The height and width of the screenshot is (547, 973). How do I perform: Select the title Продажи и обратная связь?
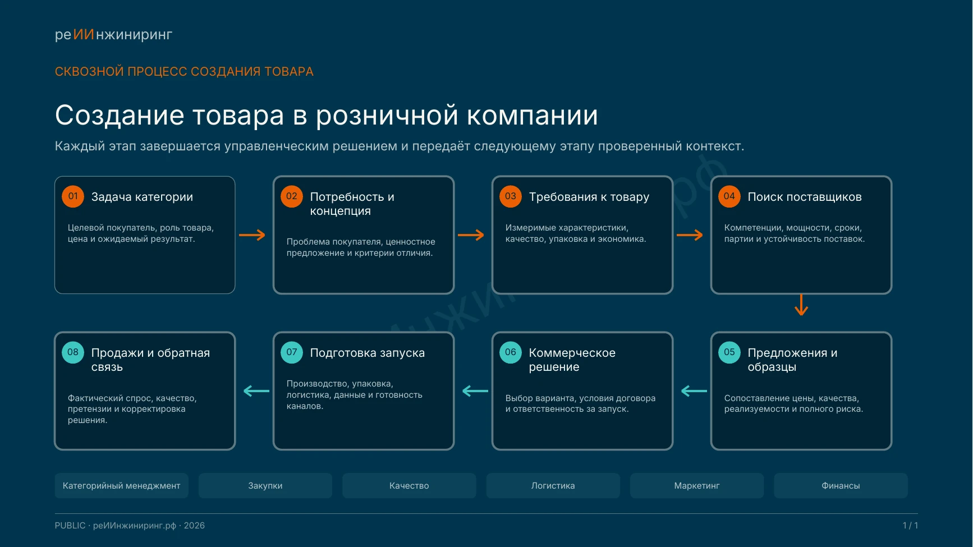point(150,360)
